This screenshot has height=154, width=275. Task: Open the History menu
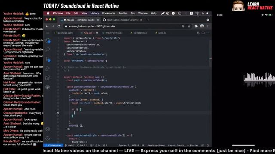coord(95,13)
